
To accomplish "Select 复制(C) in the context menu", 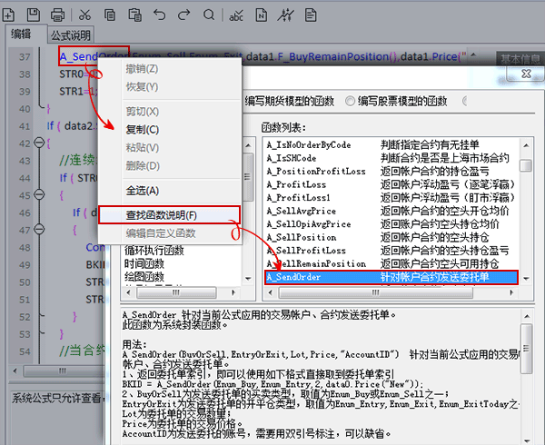I will [x=142, y=130].
